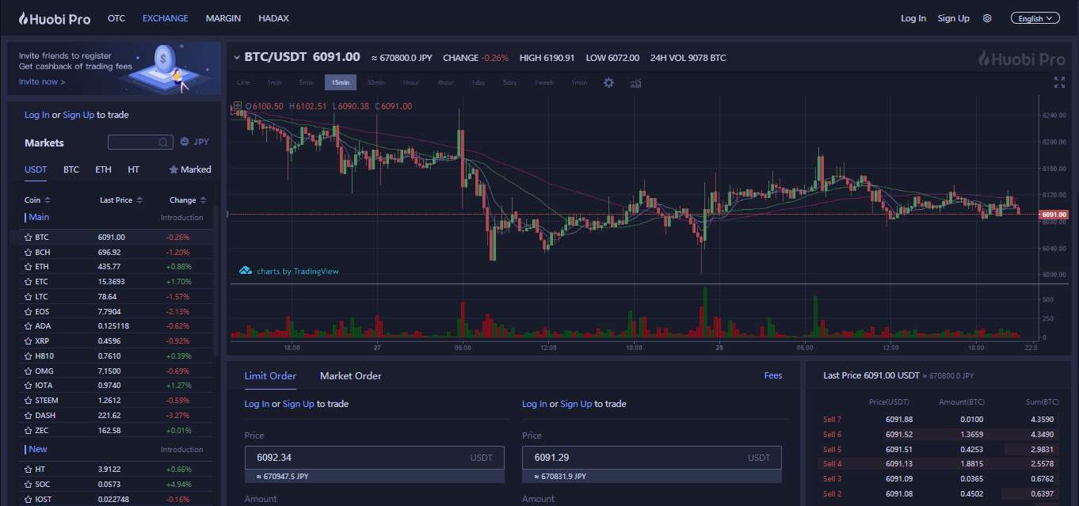
Task: Star the HT coin row
Action: 29,470
